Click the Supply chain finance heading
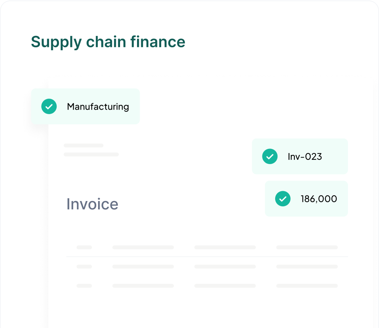379x328 pixels. 108,42
